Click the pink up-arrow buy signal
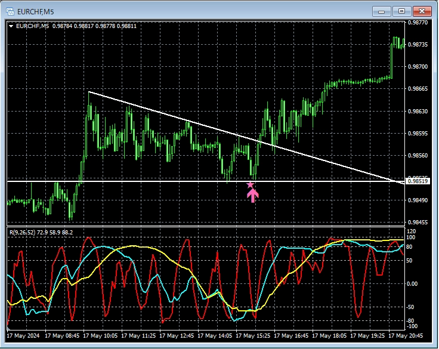This screenshot has width=439, height=349. tap(253, 196)
